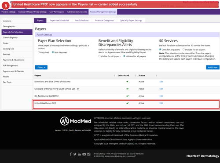Image resolution: width=220 pixels, height=163 pixels.
Task: Open Predictive DSI Source Attributes link
Action: click(x=131, y=154)
